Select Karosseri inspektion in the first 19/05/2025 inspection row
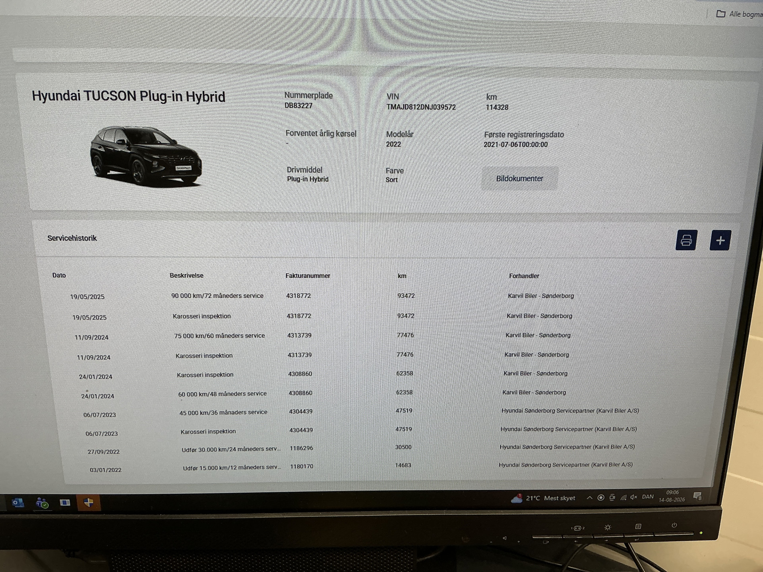This screenshot has height=572, width=763. click(x=201, y=316)
